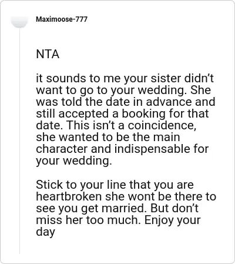This screenshot has width=235, height=264.
Task: Click the phrase "Enjoy your" near the bottom
Action: 172,220
